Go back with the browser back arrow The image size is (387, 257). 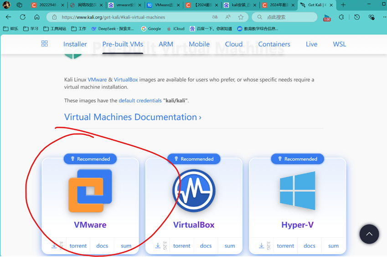[8, 17]
